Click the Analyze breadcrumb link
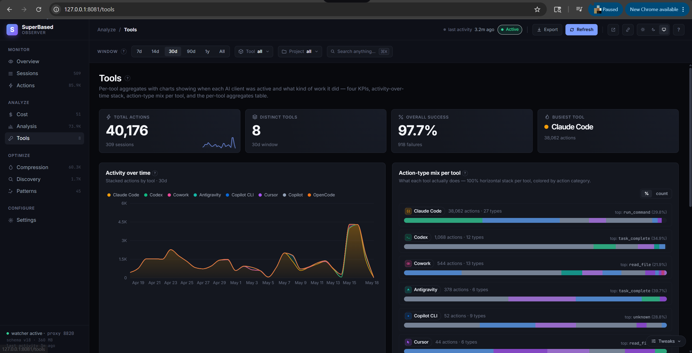 pos(106,30)
